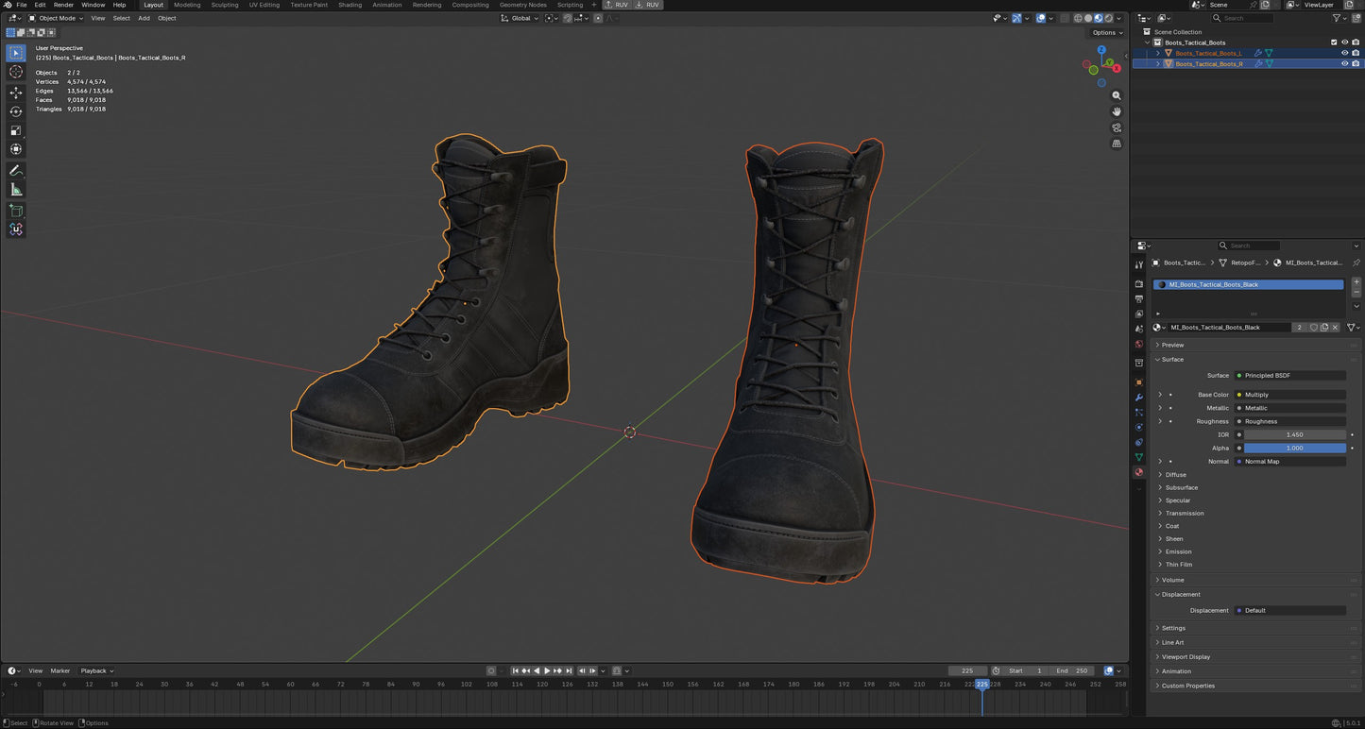
Task: Open the Global transform orientation dropdown
Action: click(520, 18)
